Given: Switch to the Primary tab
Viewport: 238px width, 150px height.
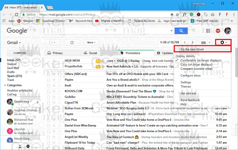Looking at the screenshot, I should 63,53.
